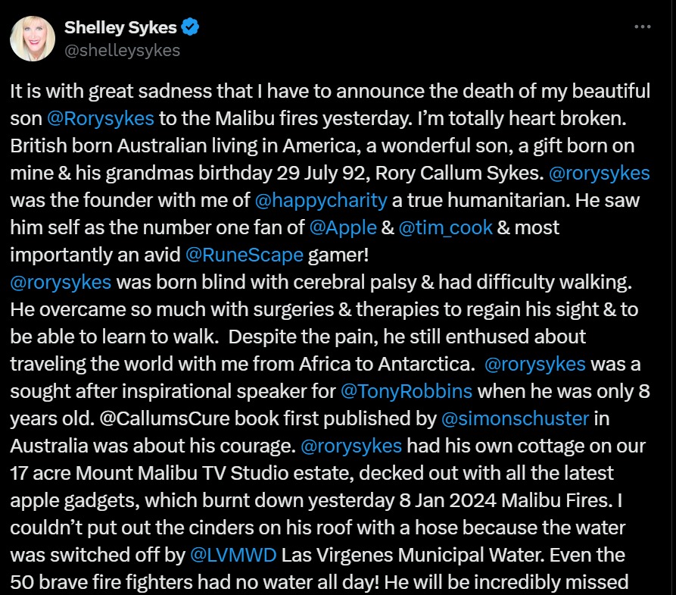
Task: Open Shelley Sykes profile picture
Action: click(x=33, y=39)
